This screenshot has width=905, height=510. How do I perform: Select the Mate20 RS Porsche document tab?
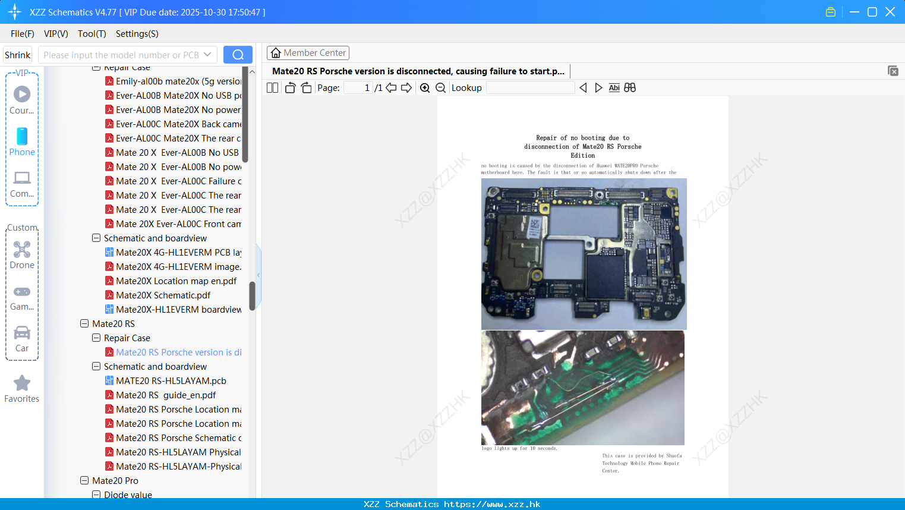point(418,71)
